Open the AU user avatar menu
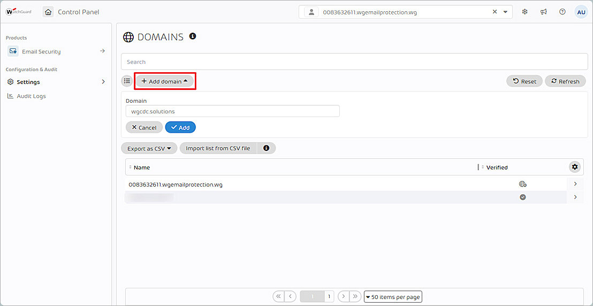 [581, 12]
